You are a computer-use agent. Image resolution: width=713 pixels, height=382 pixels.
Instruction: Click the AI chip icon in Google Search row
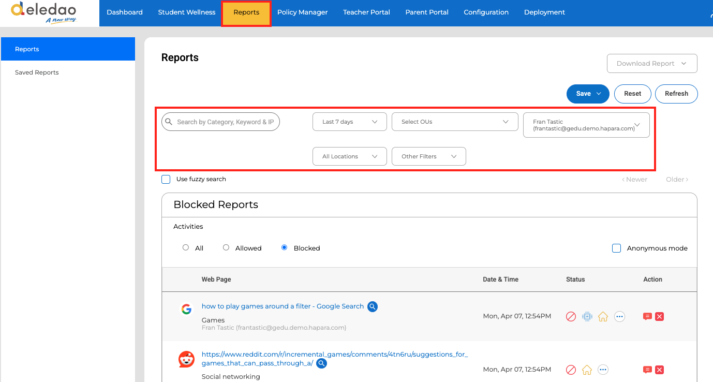point(587,317)
